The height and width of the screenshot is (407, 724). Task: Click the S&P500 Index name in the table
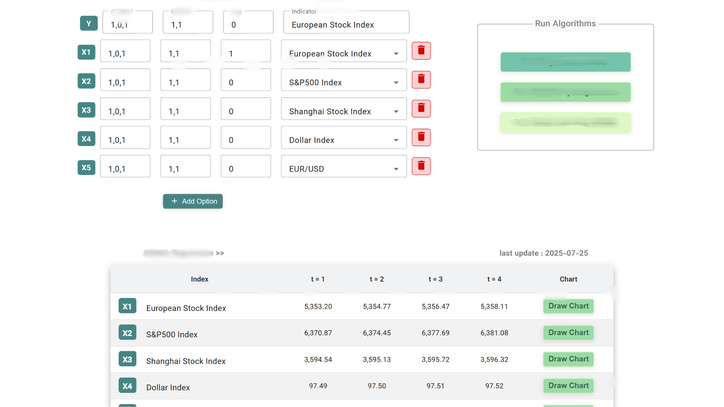point(172,335)
